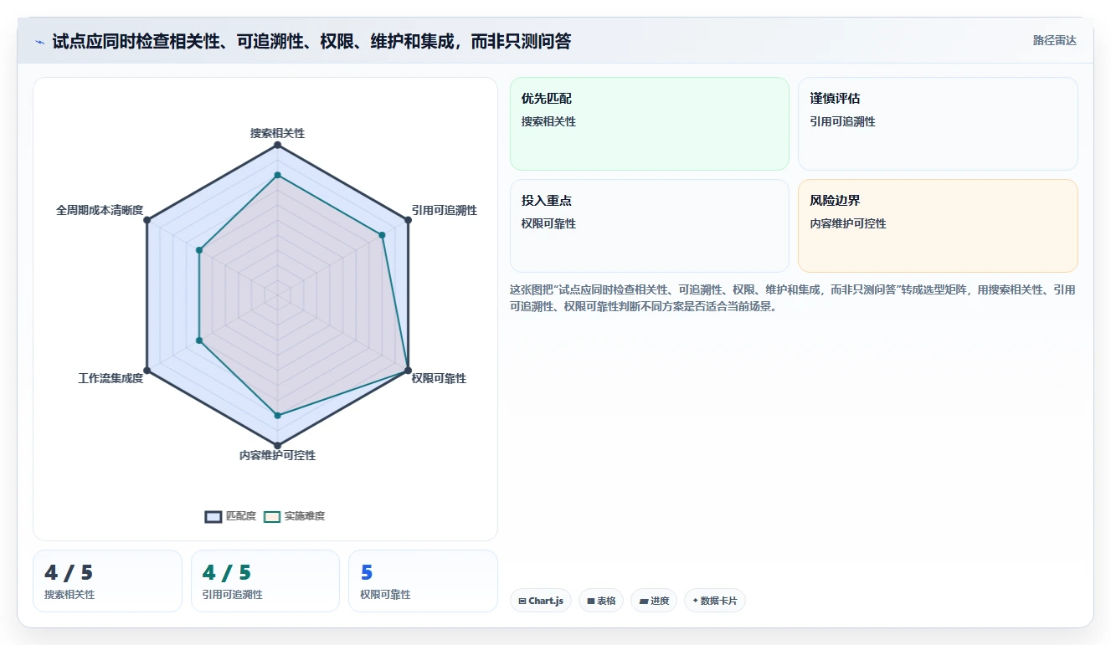
Task: Open the 谨慎评估 card
Action: (938, 124)
